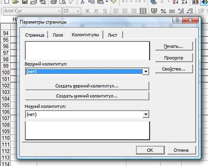Confirm the dialog with OK
208x166 pixels.
click(x=150, y=150)
